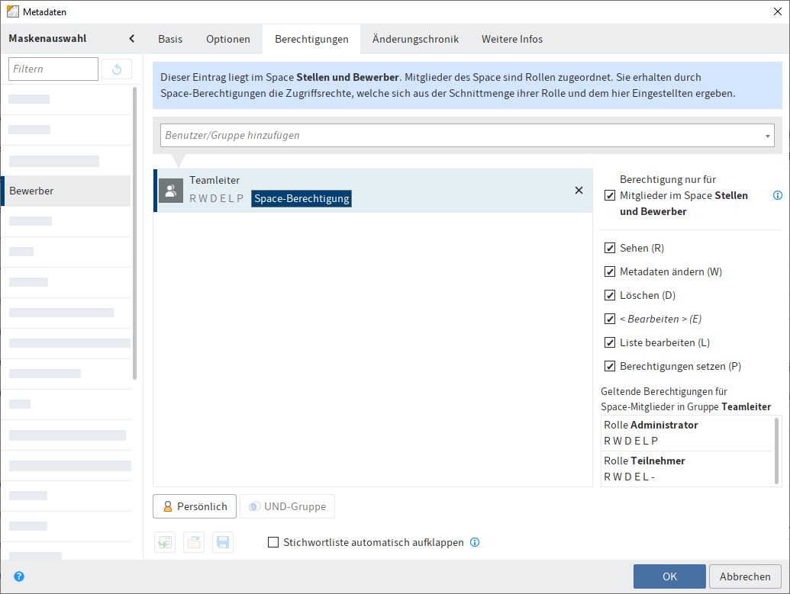This screenshot has width=790, height=594.
Task: Click the Teamleiter group avatar icon
Action: [171, 190]
